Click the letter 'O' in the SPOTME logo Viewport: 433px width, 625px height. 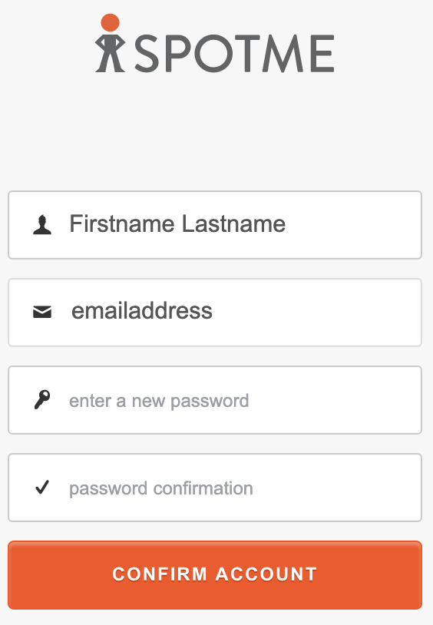[x=213, y=54]
